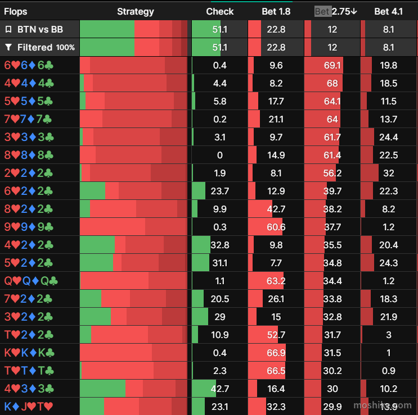The image size is (418, 415).
Task: Select the K♦J♥T♥ flop row
Action: point(209,407)
